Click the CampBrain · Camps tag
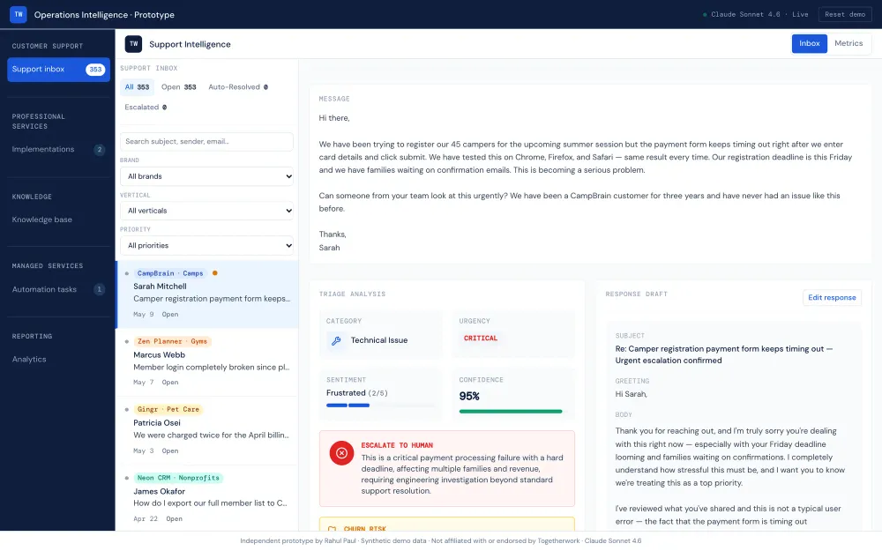Screen dimensions: 882x551 pos(170,273)
